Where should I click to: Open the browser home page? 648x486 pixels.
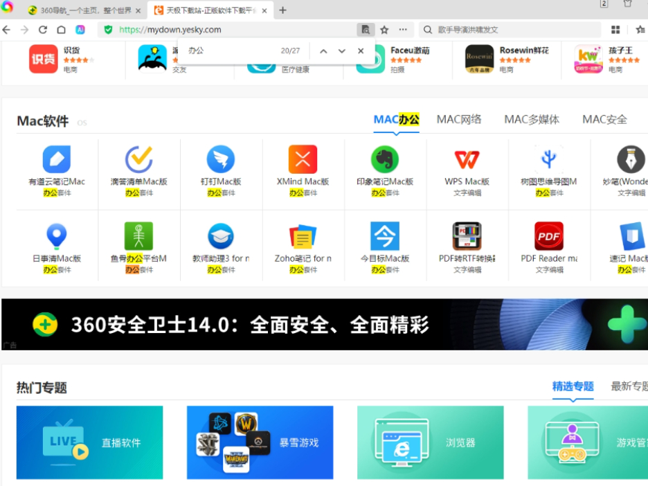coord(61,30)
